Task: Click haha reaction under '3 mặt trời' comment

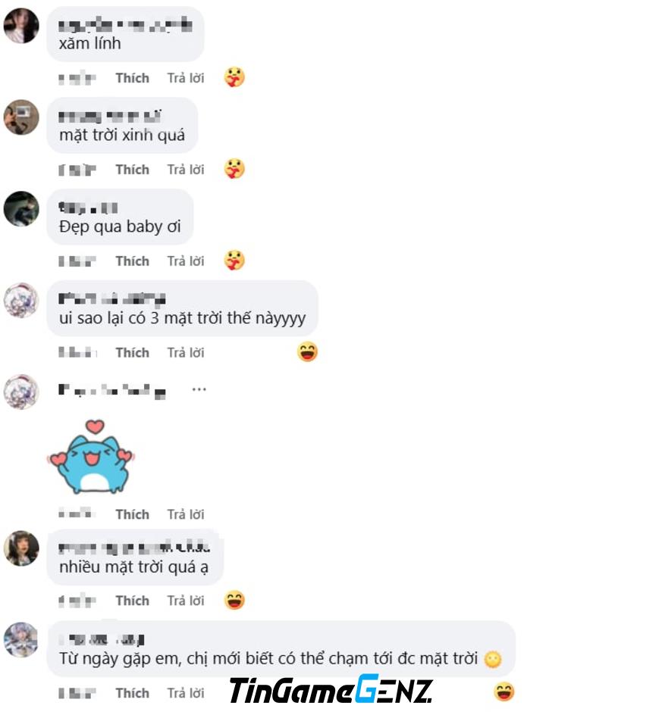Action: [307, 352]
